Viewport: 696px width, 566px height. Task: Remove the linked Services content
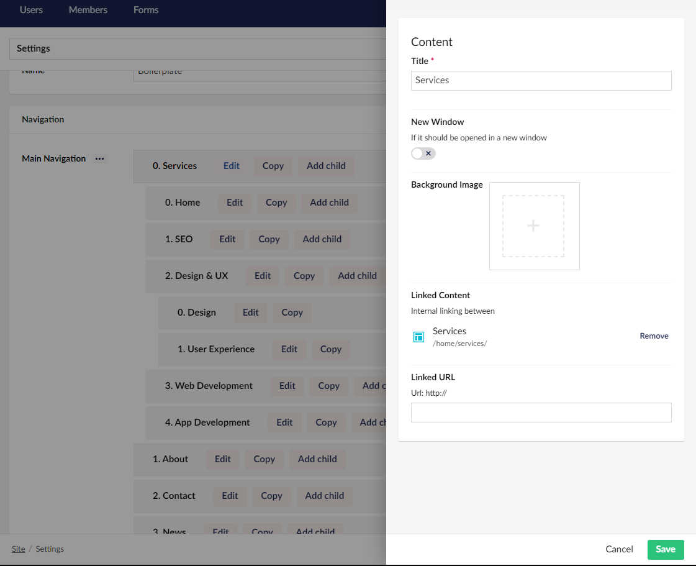[x=654, y=336]
